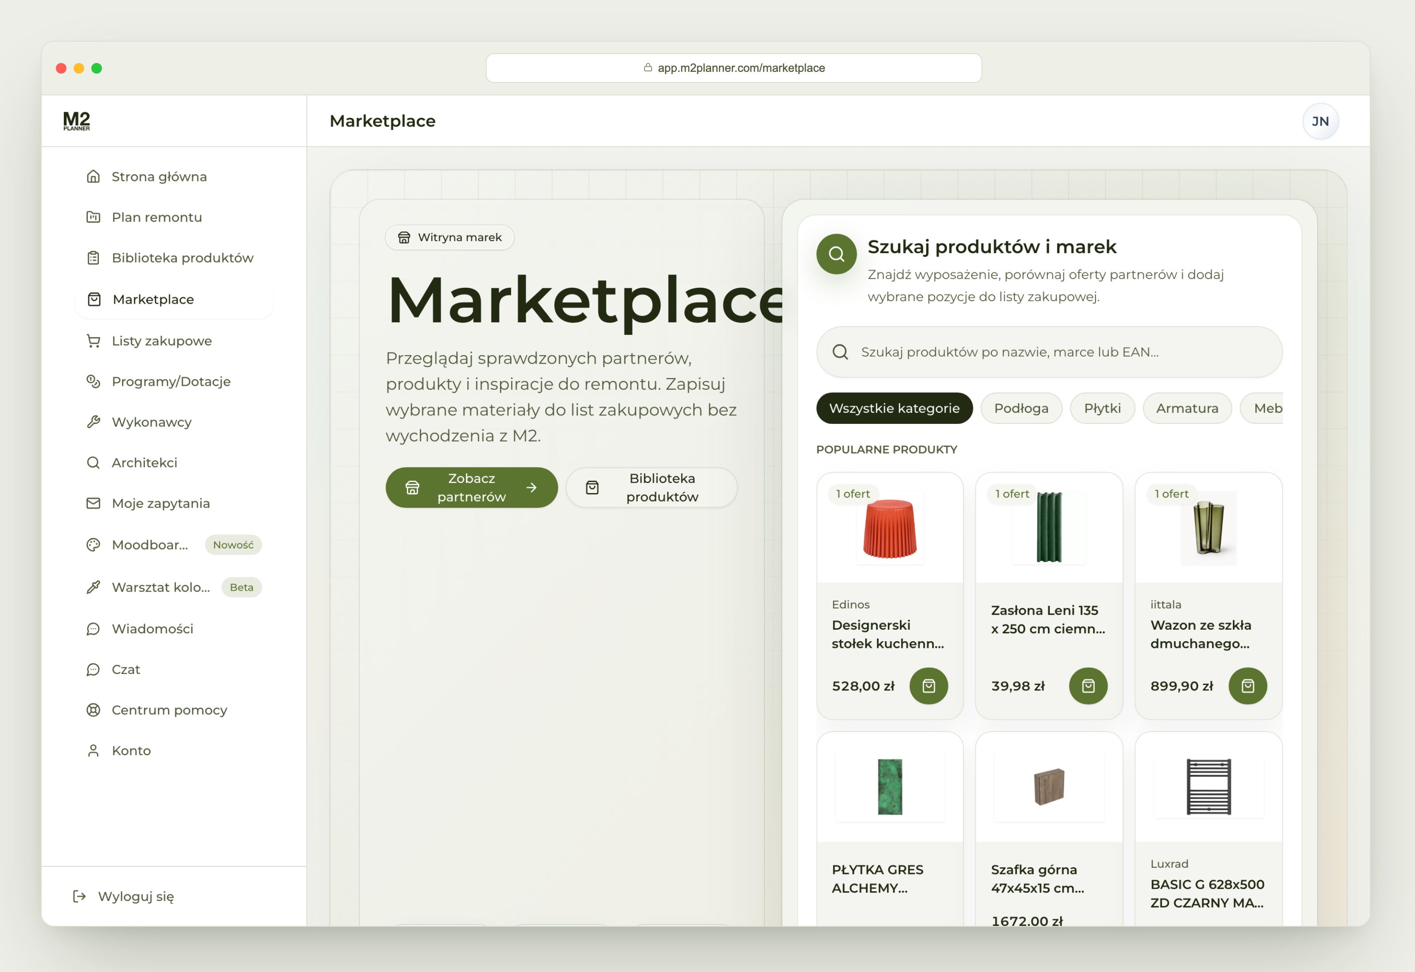The width and height of the screenshot is (1415, 972).
Task: Click the Wykonawcy wrench icon
Action: tap(93, 422)
